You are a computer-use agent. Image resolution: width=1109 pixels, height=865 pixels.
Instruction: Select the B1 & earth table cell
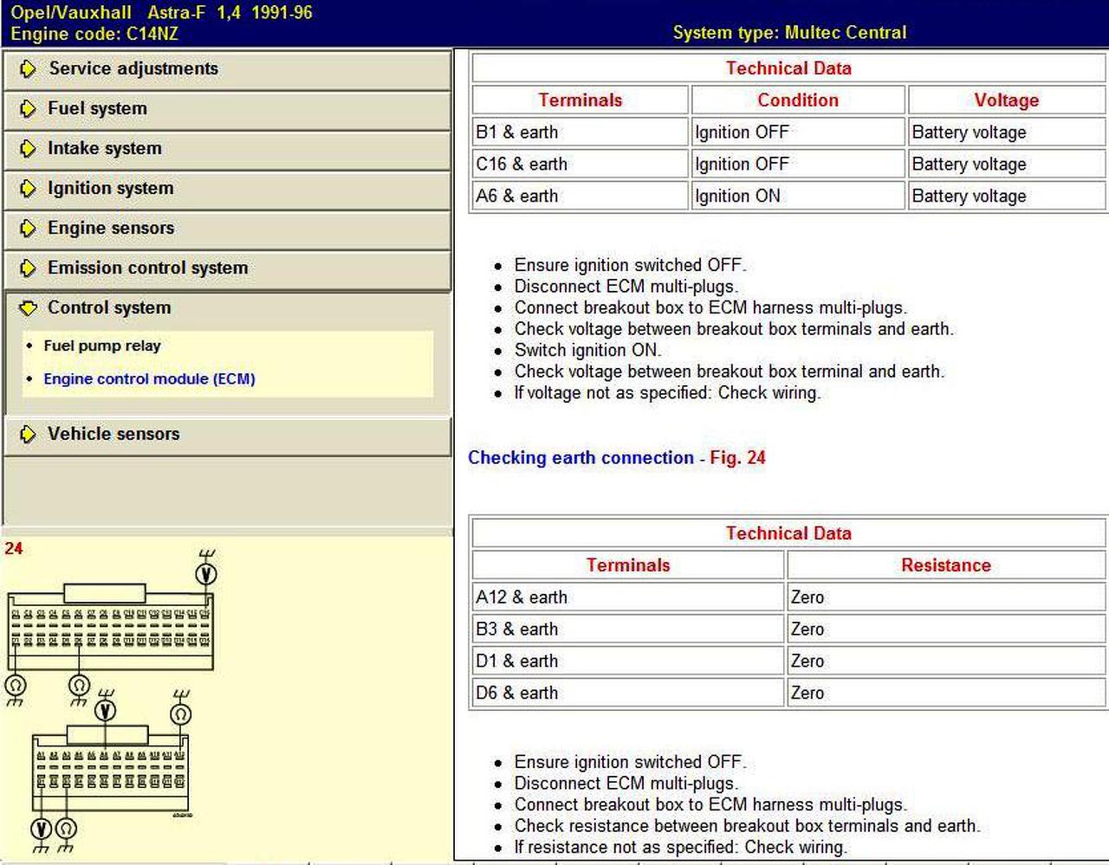tap(580, 132)
